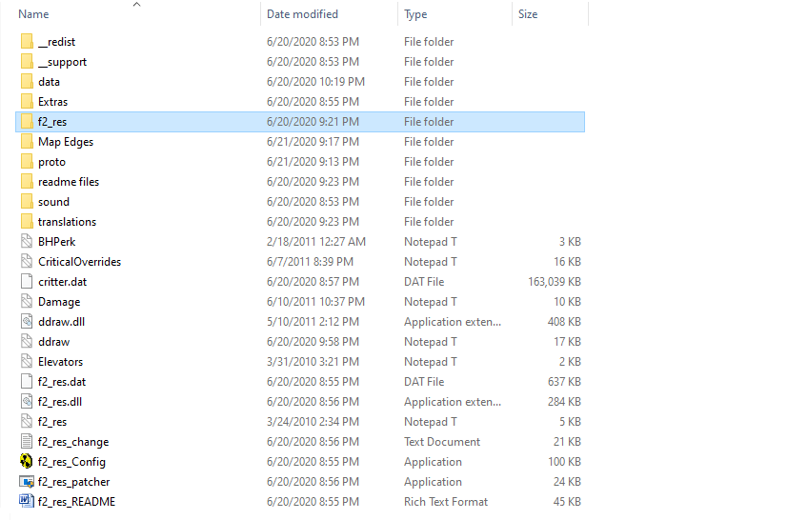Click the BHPerk notepad file icon
808x520 pixels.
point(27,242)
